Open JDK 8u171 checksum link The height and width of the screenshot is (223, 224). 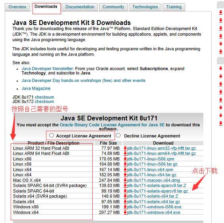44,97
